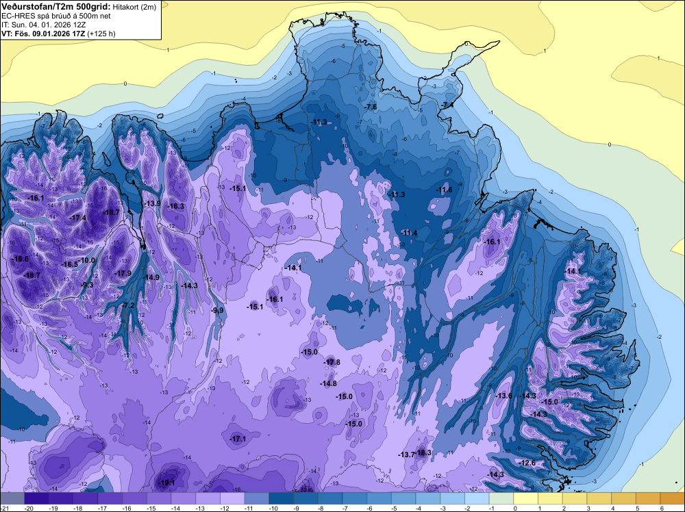
Task: Click the -7.2 temperature value
Action: point(129,305)
